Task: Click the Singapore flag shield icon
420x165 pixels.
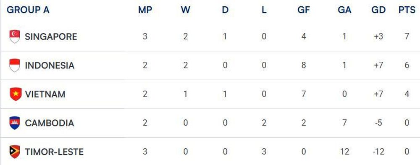Action: [15, 37]
